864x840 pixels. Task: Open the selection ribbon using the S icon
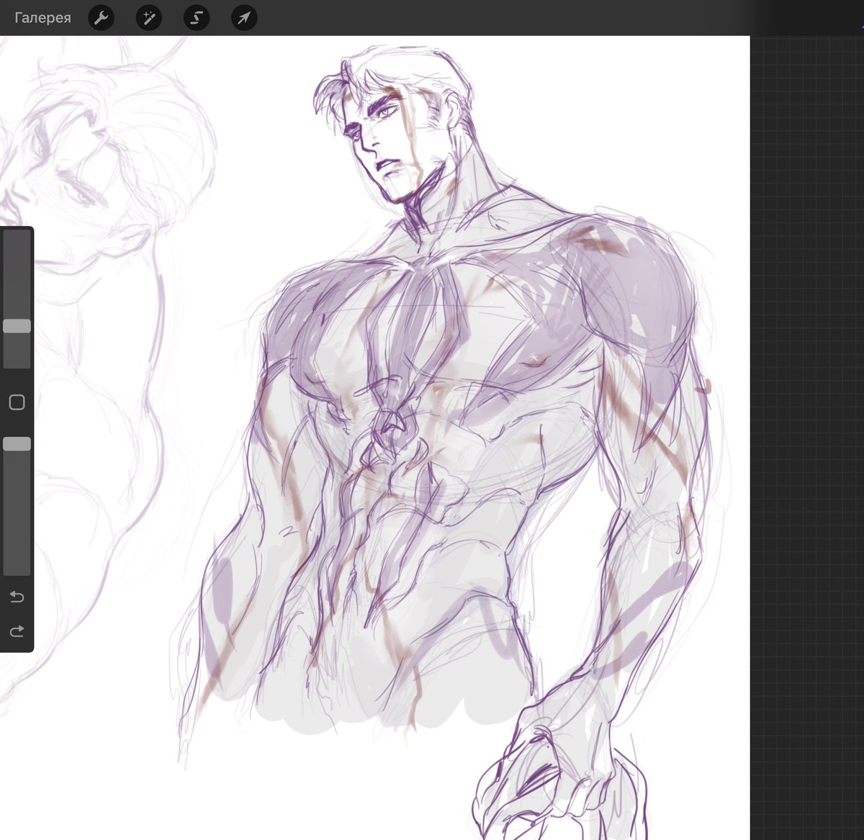coord(196,18)
